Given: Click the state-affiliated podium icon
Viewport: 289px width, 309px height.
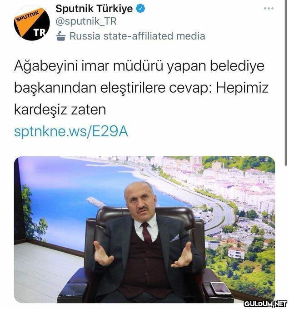Looking at the screenshot, I should tap(61, 36).
